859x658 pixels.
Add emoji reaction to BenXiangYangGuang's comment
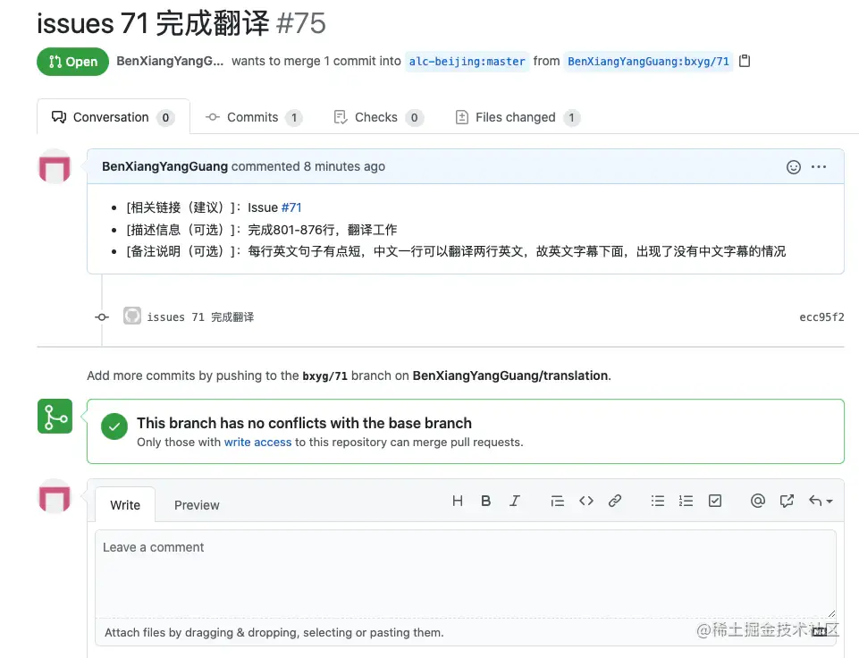pyautogui.click(x=793, y=167)
